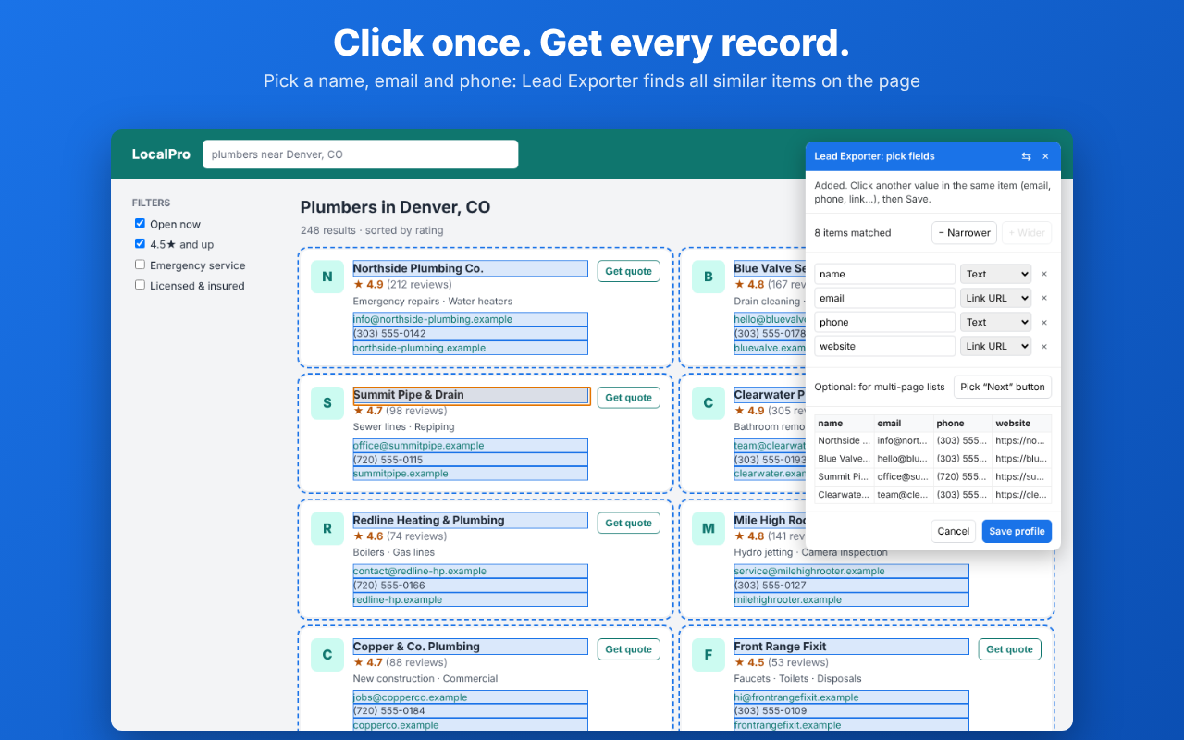Edit the phone field label input
The image size is (1184, 740).
[884, 322]
